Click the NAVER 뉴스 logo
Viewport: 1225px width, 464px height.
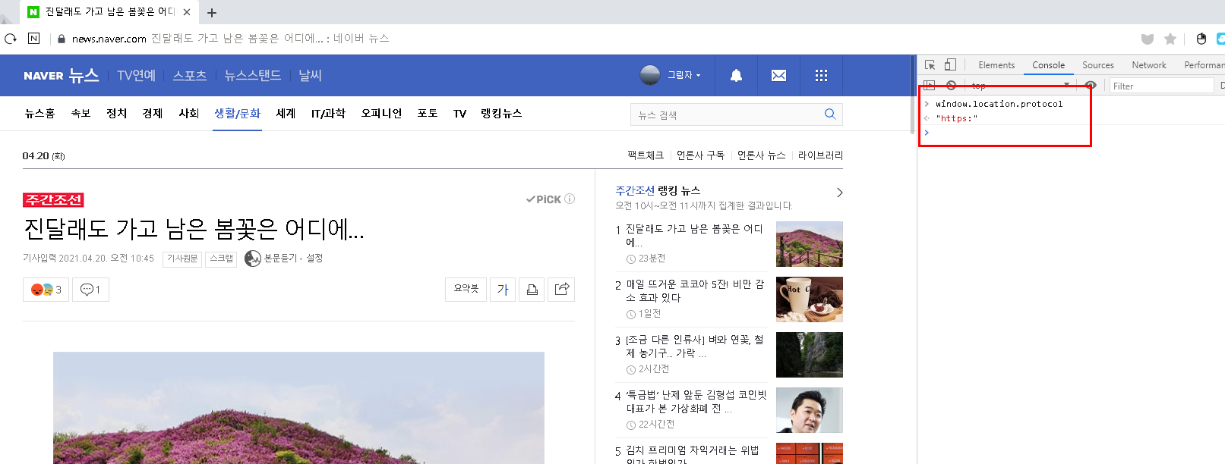click(x=62, y=75)
